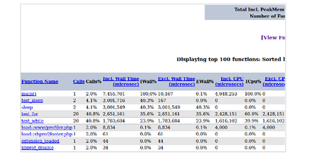Select the Displaying top 100 functions heading
This screenshot has height=158, width=309.
click(231, 59)
